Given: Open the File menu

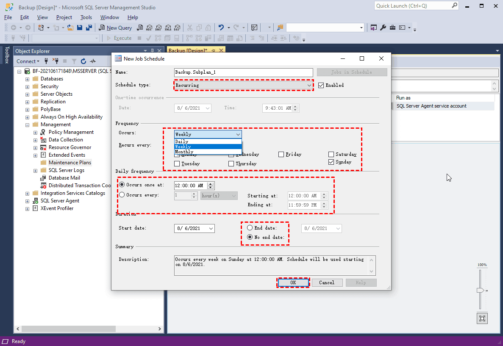Looking at the screenshot, I should [x=8, y=17].
